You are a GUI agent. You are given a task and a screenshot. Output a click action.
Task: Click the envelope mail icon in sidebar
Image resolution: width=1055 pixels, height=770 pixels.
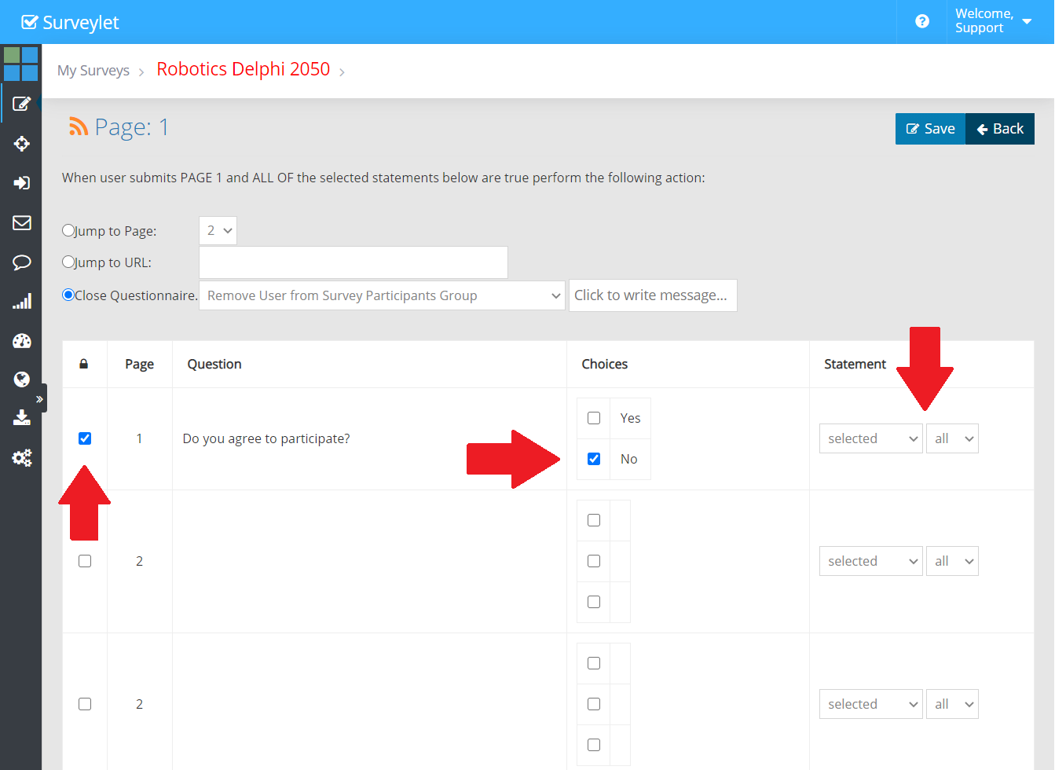(21, 222)
